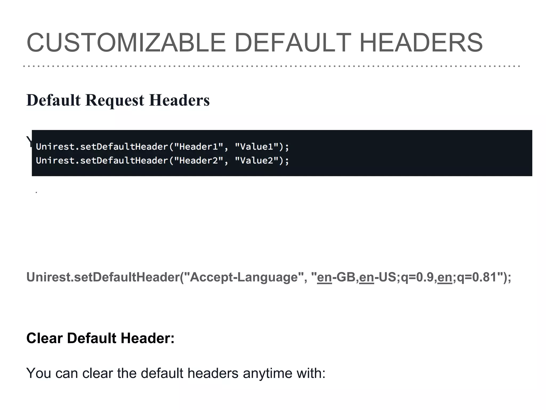Click the code line setting Header1

tap(162, 147)
